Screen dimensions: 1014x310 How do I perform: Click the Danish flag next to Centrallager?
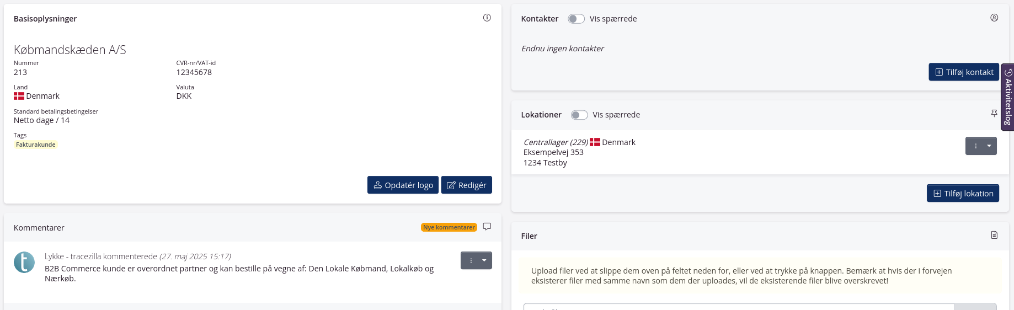click(595, 142)
